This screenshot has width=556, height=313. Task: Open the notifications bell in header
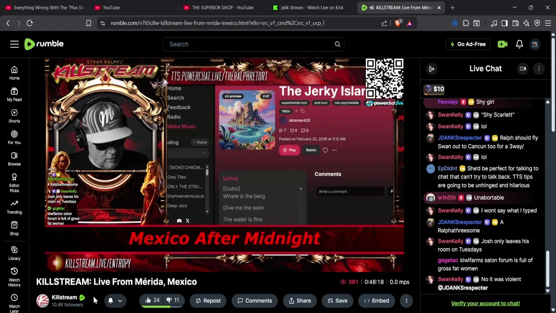[520, 44]
